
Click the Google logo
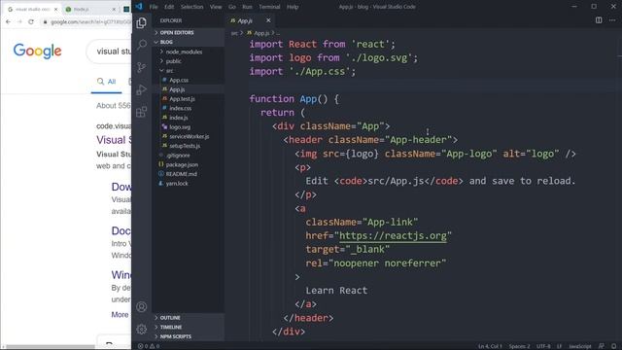tap(37, 52)
